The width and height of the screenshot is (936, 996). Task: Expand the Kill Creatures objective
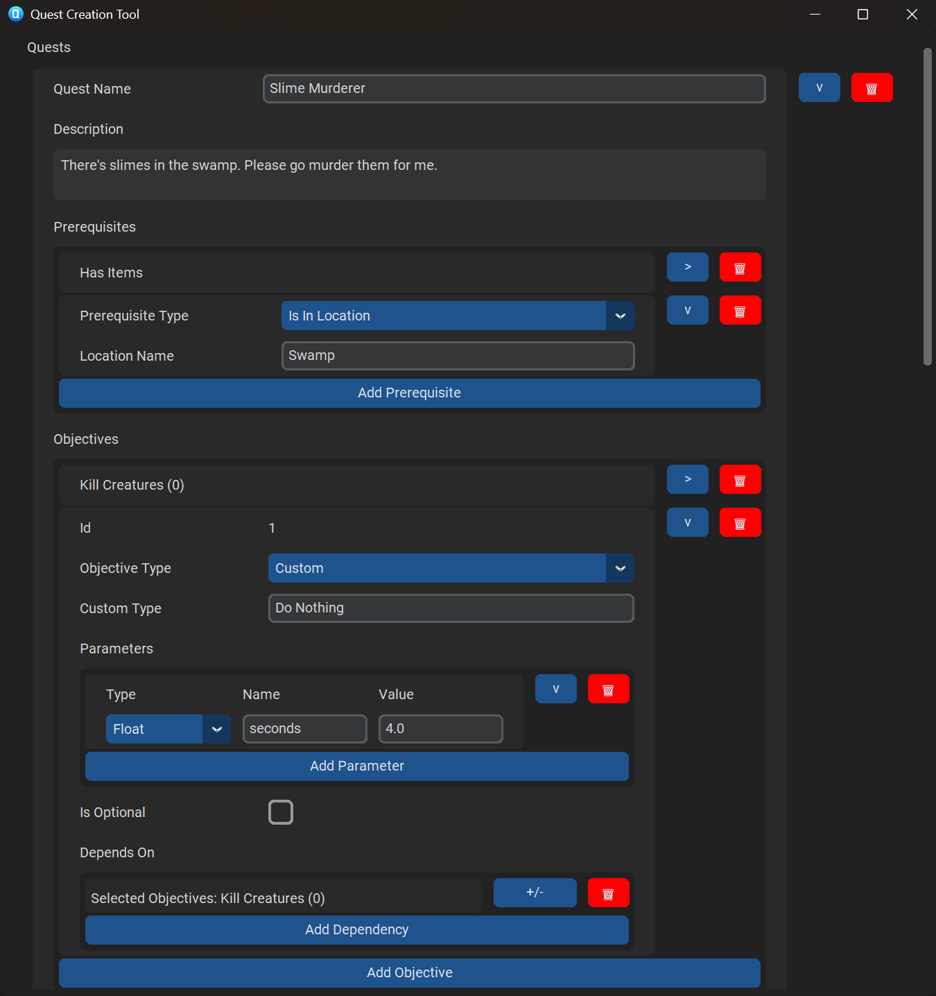[x=687, y=479]
